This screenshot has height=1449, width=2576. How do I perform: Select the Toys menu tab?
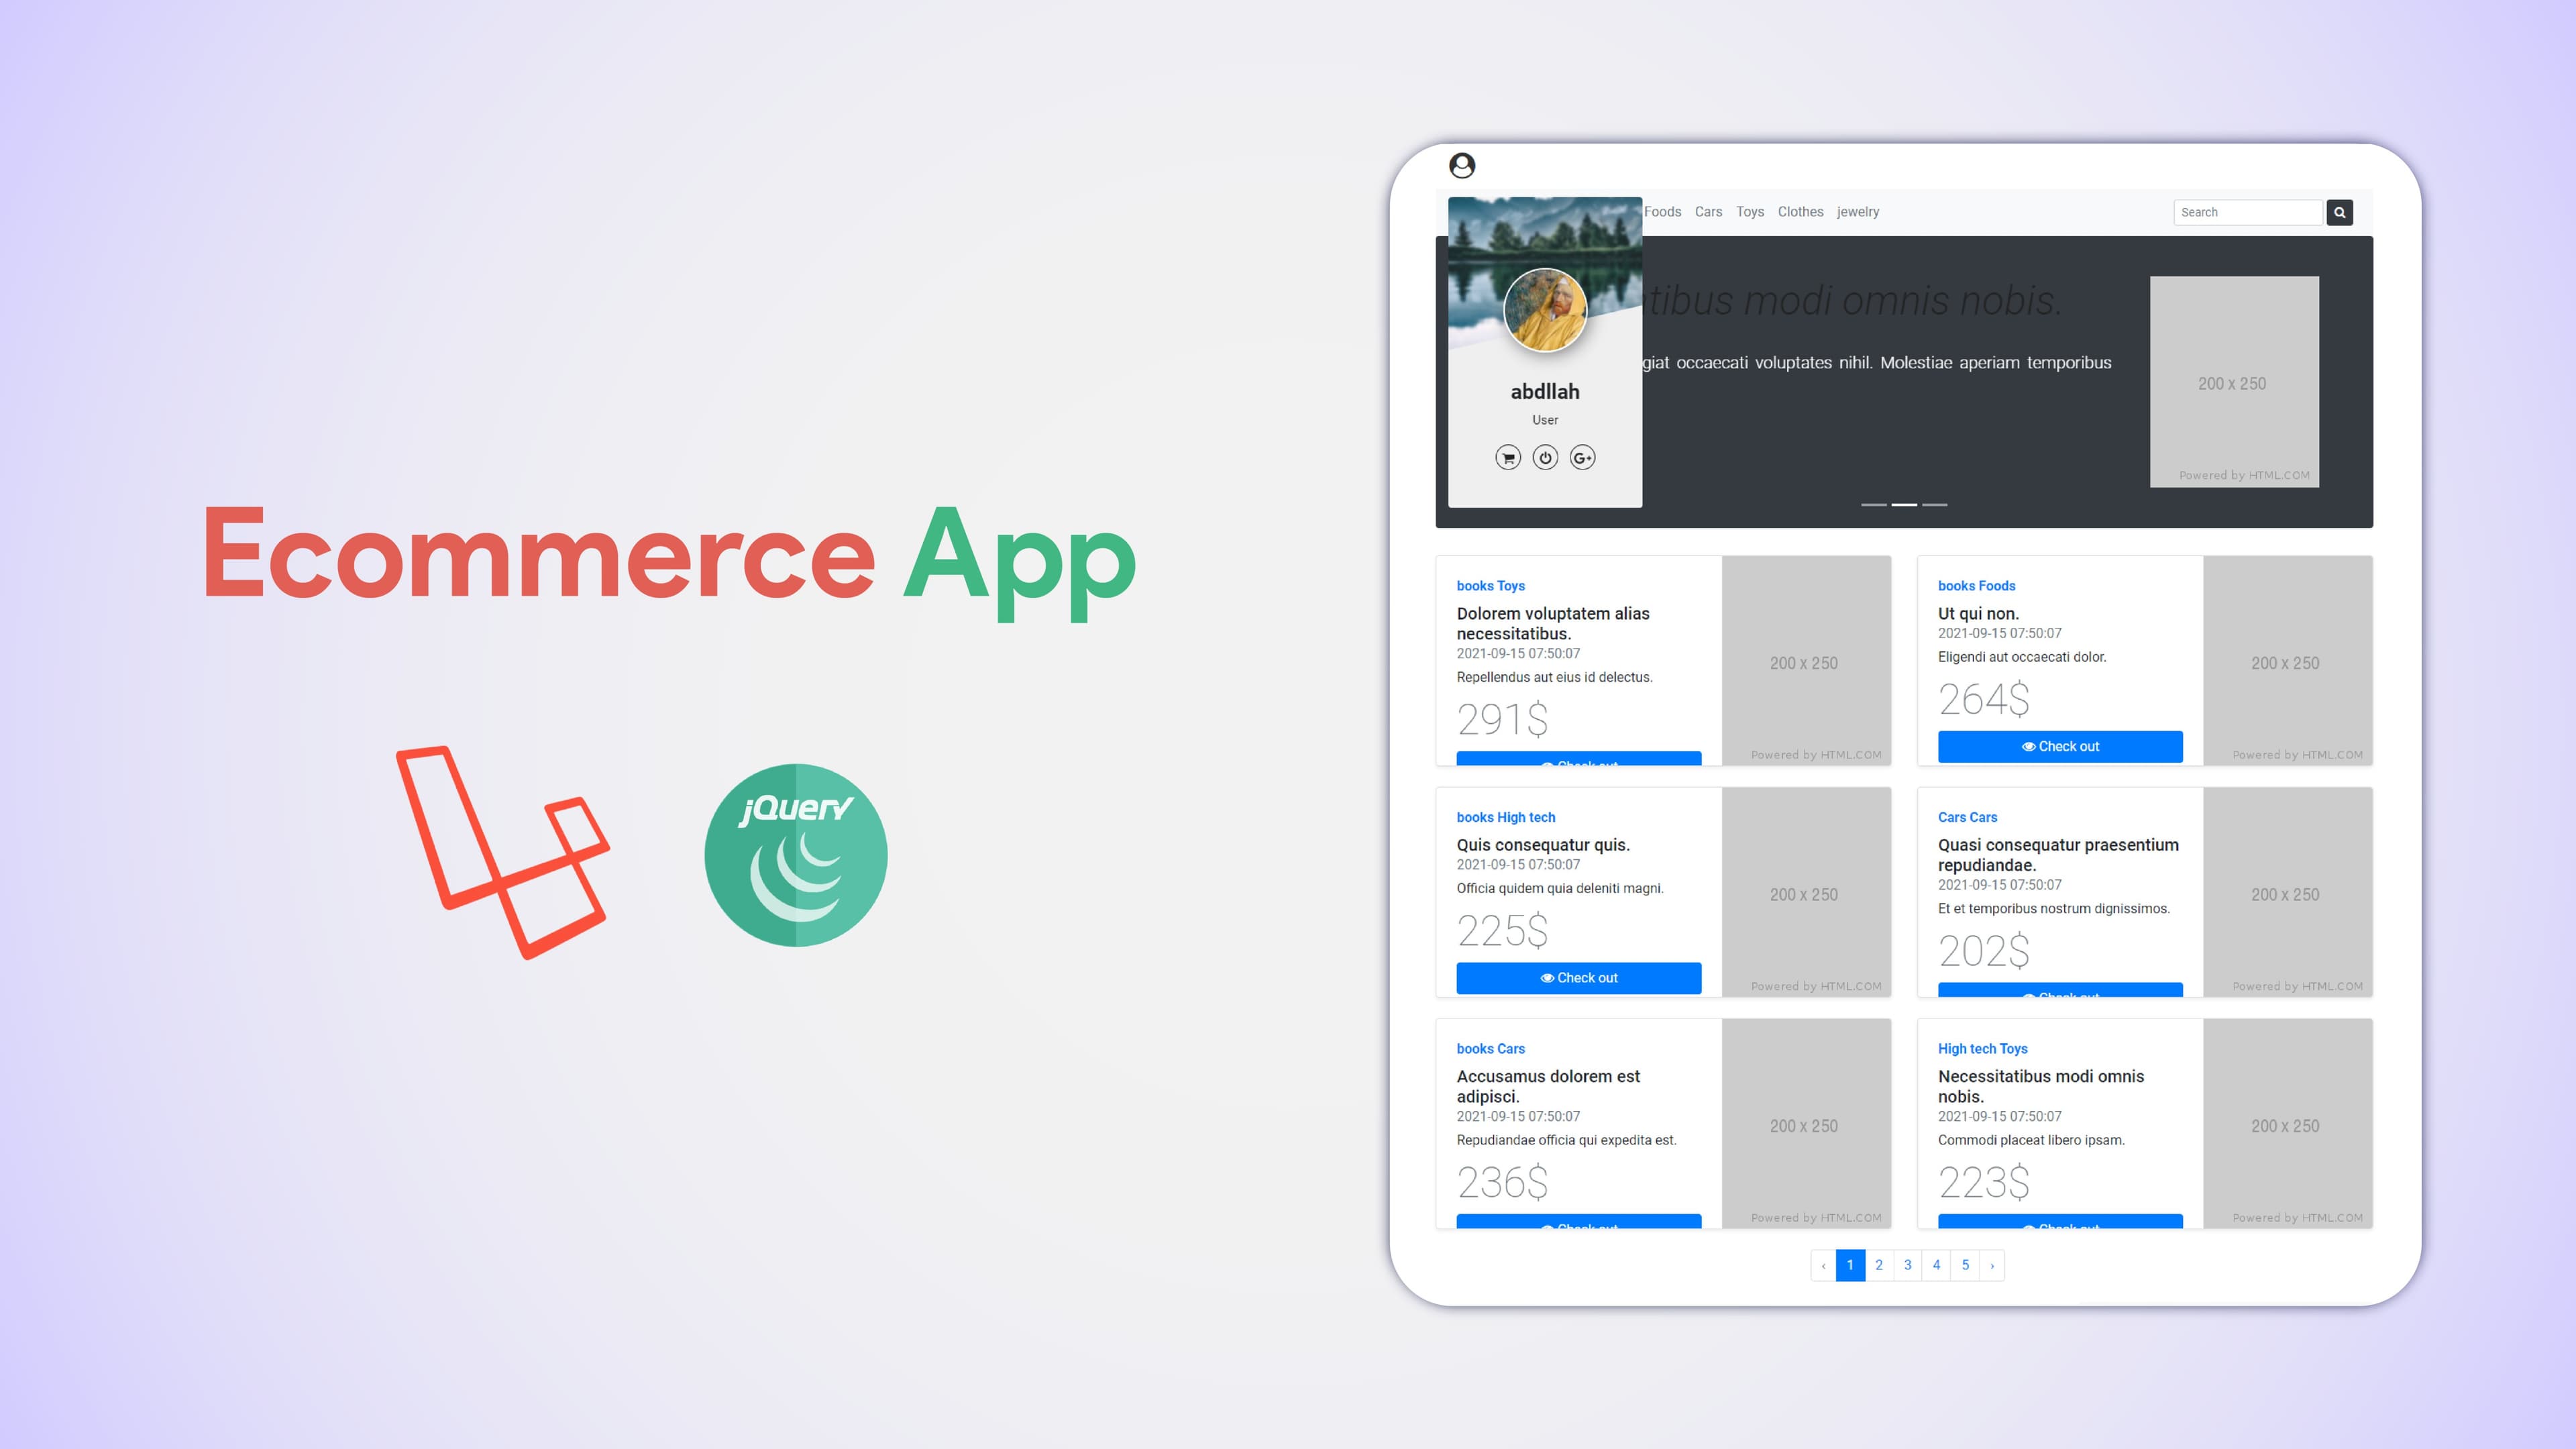pos(1748,211)
